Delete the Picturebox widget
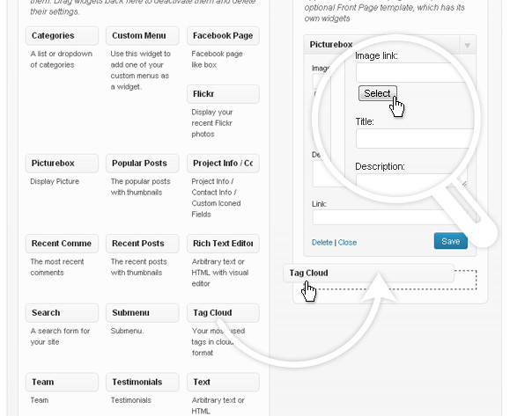 coord(322,242)
